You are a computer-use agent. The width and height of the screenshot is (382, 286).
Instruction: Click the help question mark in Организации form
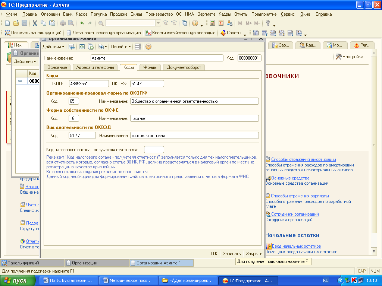(x=148, y=47)
